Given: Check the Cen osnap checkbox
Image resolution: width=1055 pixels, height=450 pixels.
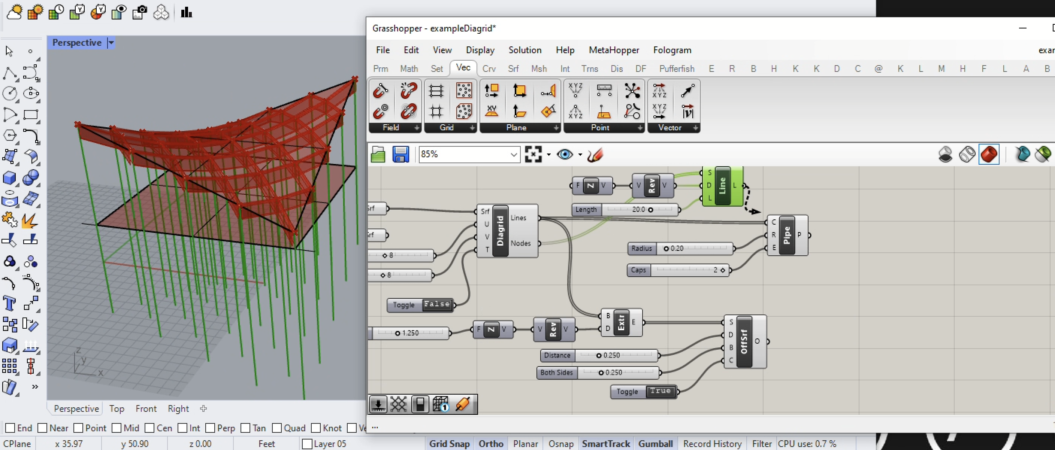Looking at the screenshot, I should pyautogui.click(x=149, y=428).
